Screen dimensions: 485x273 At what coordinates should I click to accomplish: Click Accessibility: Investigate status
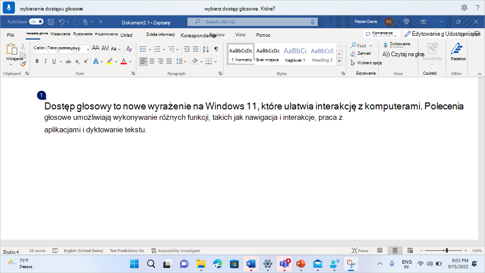[176, 251]
